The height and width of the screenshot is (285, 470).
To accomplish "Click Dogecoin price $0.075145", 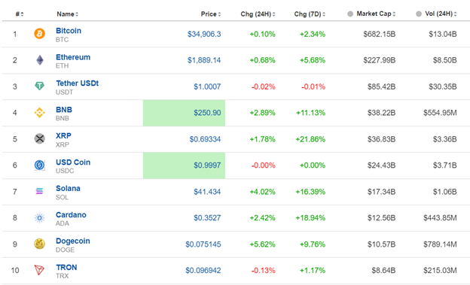I will point(203,244).
